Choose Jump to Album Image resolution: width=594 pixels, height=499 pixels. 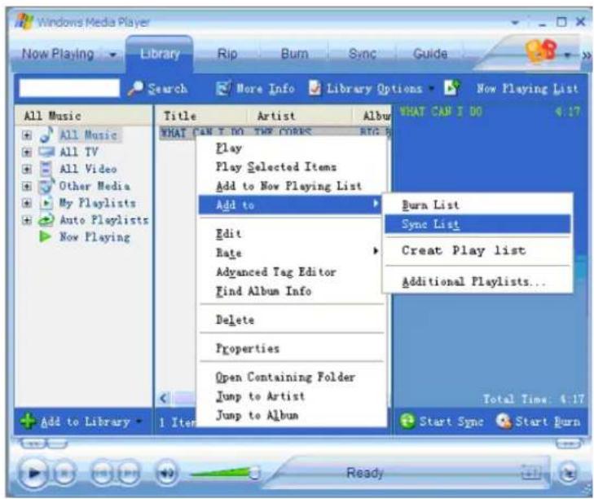click(x=293, y=415)
